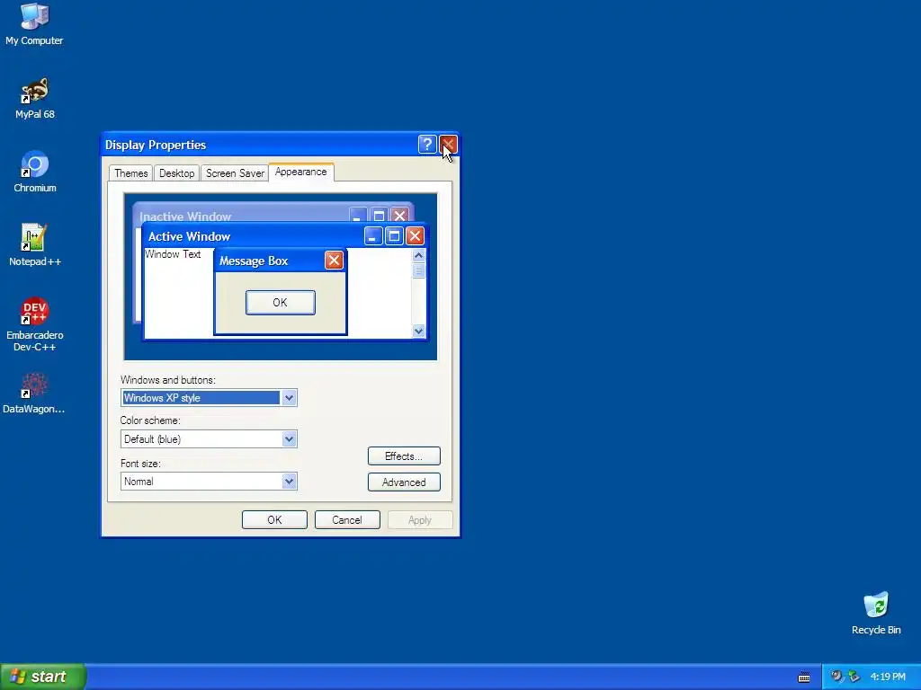Confirm Display Properties with the bottom OK button
This screenshot has height=690, width=921.
pyautogui.click(x=274, y=520)
